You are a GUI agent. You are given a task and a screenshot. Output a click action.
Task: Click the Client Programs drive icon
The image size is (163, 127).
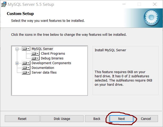click(x=35, y=54)
